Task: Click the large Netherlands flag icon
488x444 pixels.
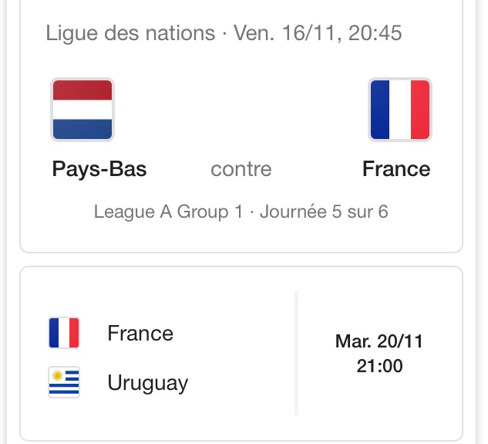Action: [x=82, y=110]
